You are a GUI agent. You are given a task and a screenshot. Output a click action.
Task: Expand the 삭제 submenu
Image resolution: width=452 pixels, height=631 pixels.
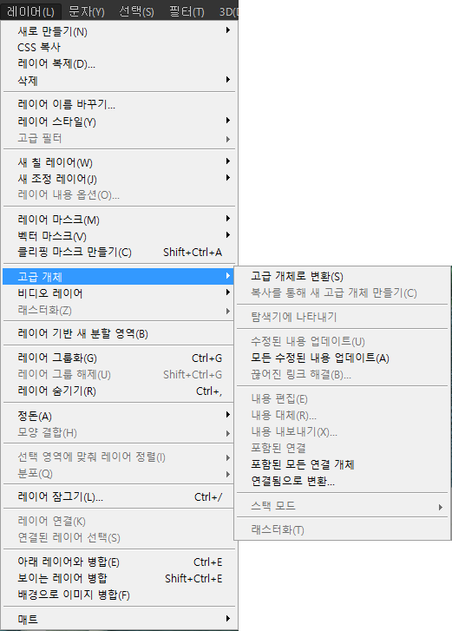point(119,81)
